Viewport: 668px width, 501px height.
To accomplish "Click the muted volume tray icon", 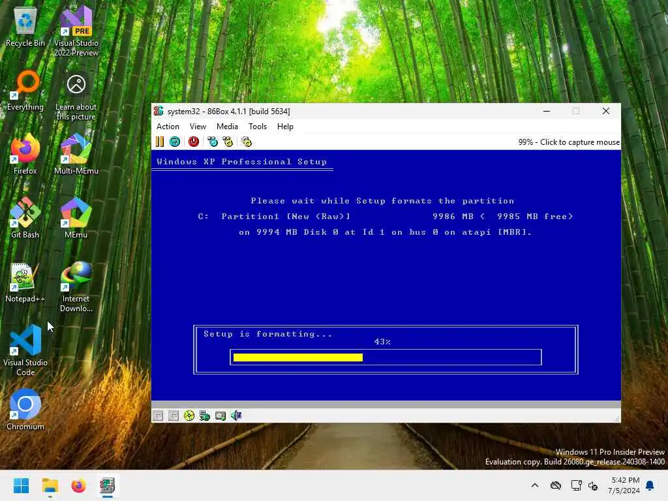I will pyautogui.click(x=592, y=485).
